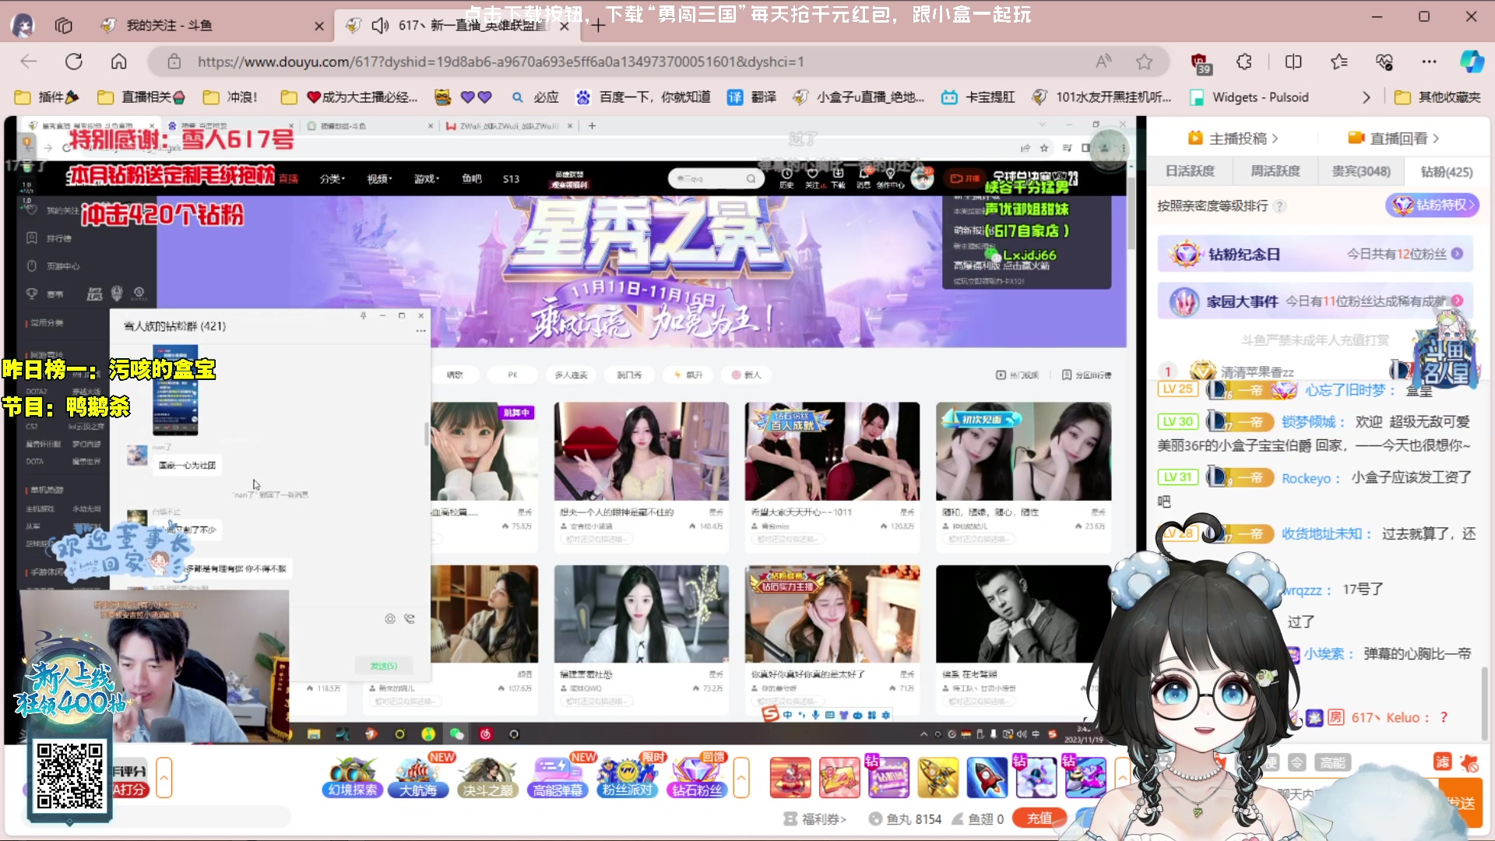Select the 幻境探索 game icon
The height and width of the screenshot is (841, 1495).
click(x=351, y=777)
